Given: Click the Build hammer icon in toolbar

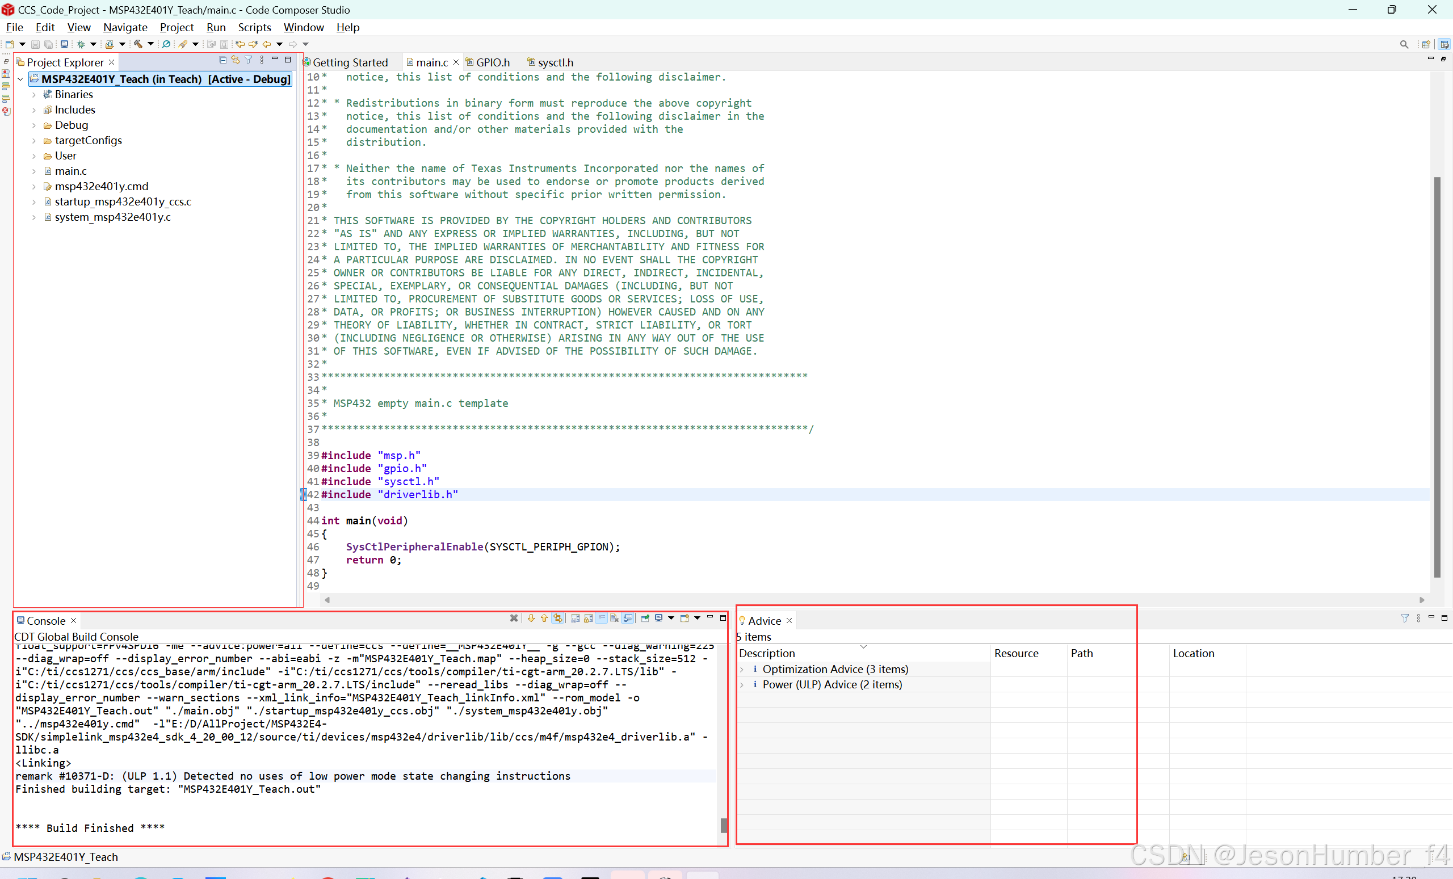Looking at the screenshot, I should click(x=137, y=44).
